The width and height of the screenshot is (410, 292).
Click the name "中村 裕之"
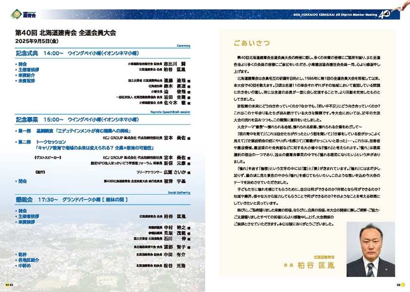pos(175,228)
